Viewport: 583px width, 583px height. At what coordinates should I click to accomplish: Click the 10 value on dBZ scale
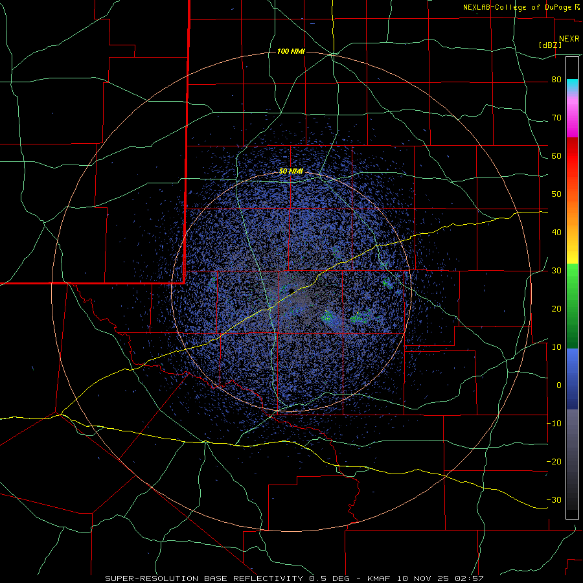pyautogui.click(x=556, y=347)
